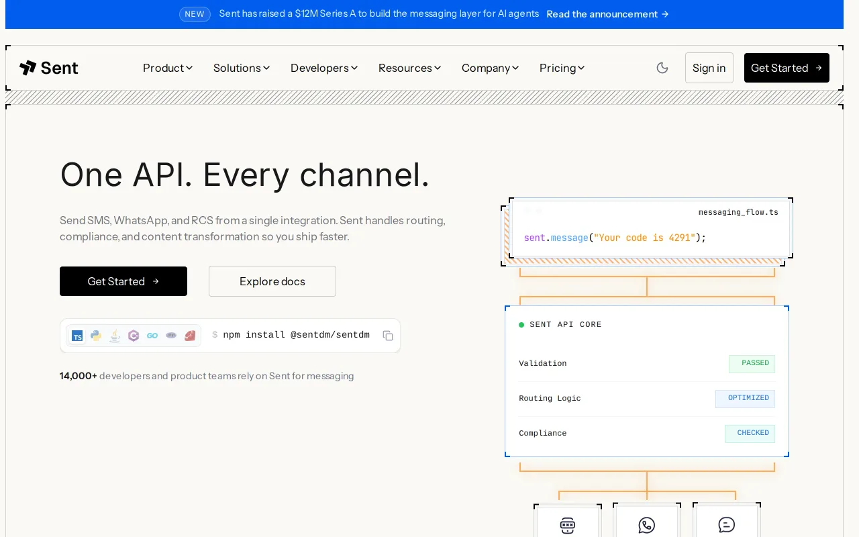The width and height of the screenshot is (859, 537).
Task: Expand the Product menu
Action: pos(168,68)
